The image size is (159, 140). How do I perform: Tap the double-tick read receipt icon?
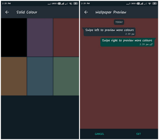click(151, 44)
